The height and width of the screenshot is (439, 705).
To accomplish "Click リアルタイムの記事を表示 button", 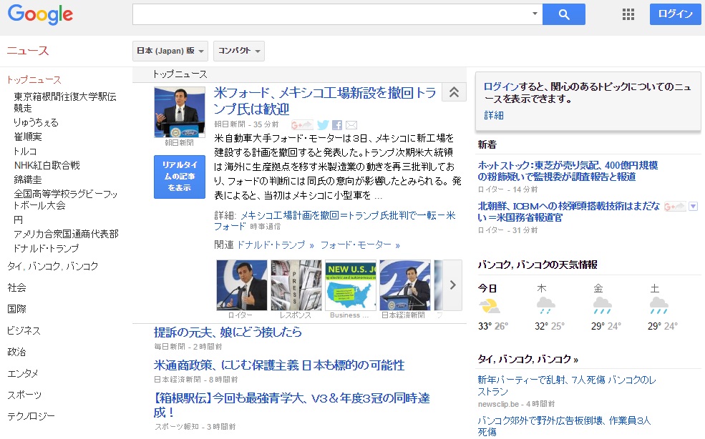I will click(180, 177).
